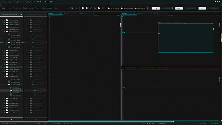The image size is (222, 125).
Task: Open the View menu
Action: (x=31, y=8)
